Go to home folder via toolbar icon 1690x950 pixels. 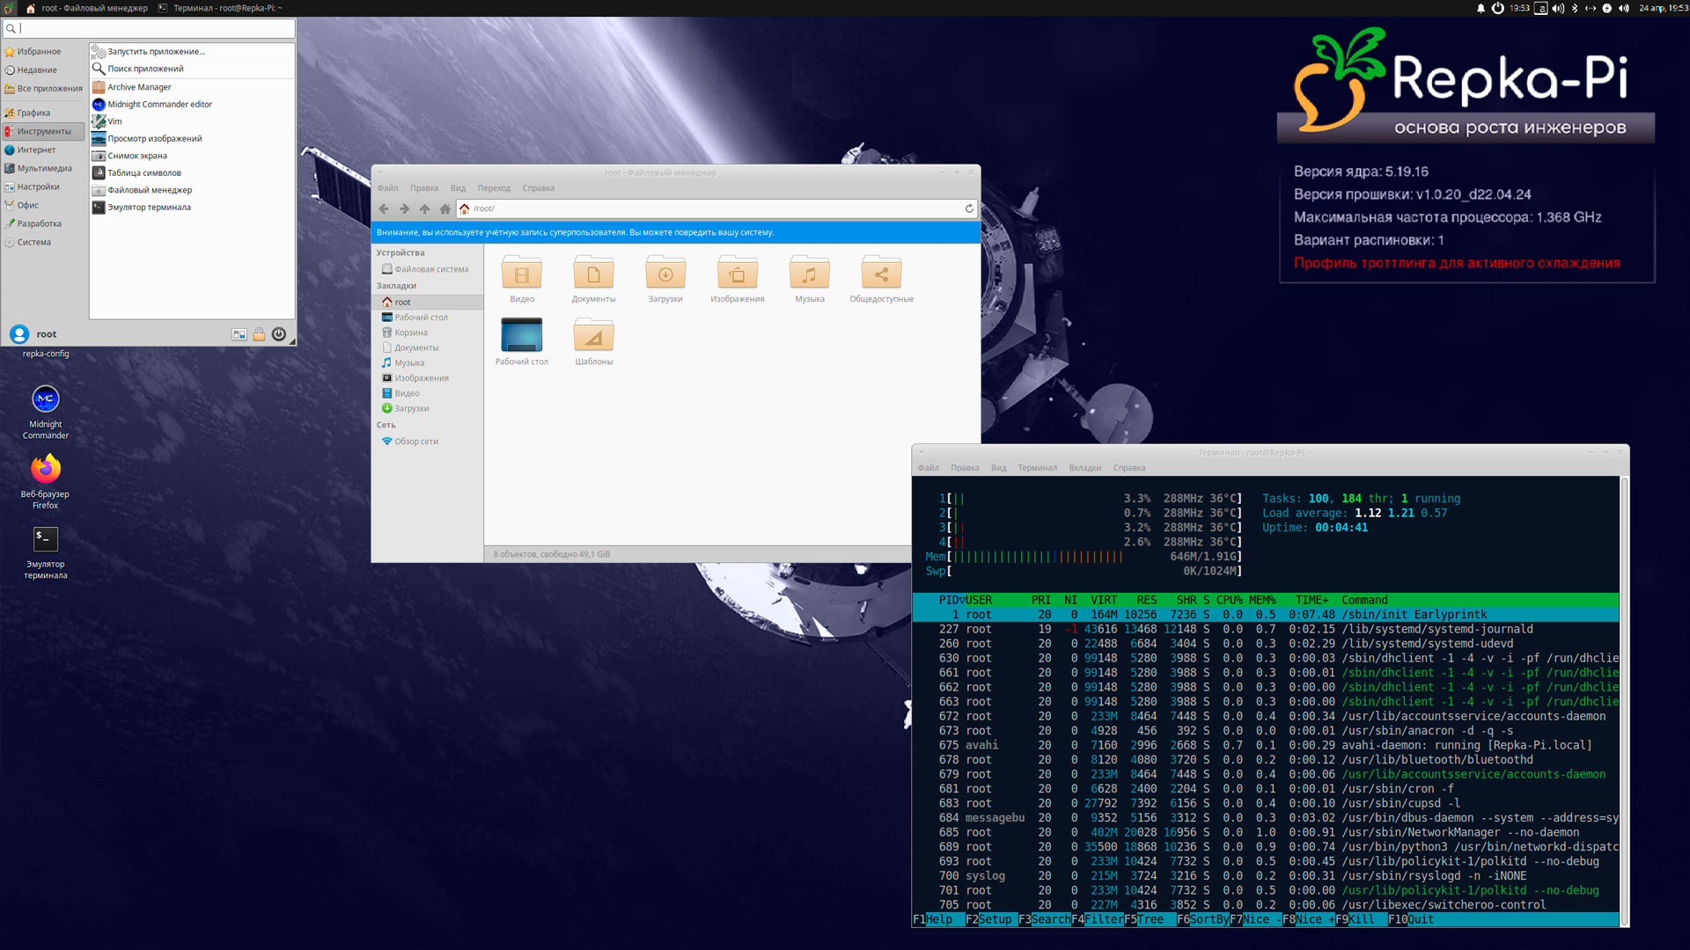(445, 208)
